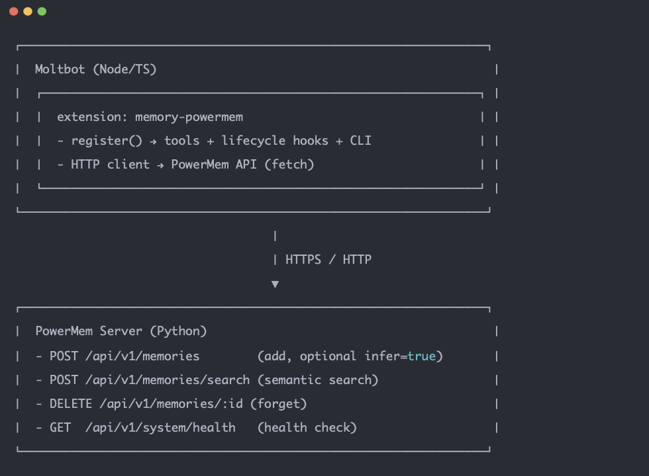
Task: Click the HTTPS / HTTP label
Action: 328,260
